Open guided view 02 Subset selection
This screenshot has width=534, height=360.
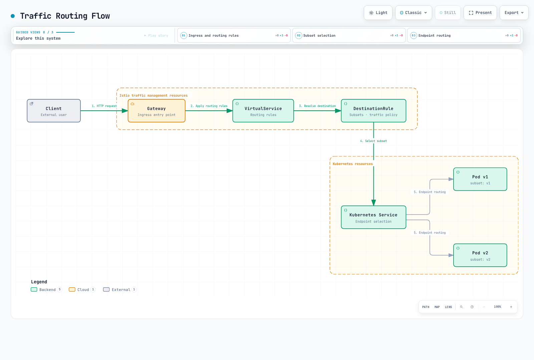[349, 35]
